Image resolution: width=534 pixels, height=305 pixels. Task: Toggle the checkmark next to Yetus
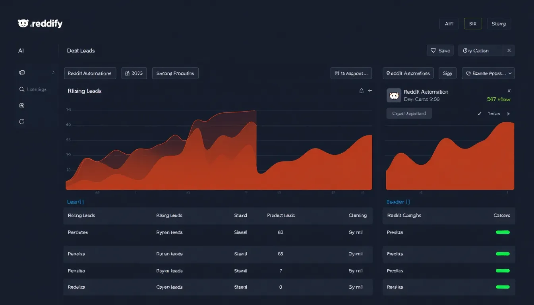[480, 114]
